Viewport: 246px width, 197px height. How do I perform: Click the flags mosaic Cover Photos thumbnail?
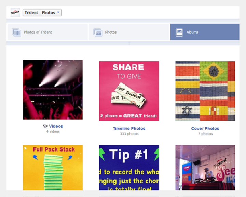[205, 91]
